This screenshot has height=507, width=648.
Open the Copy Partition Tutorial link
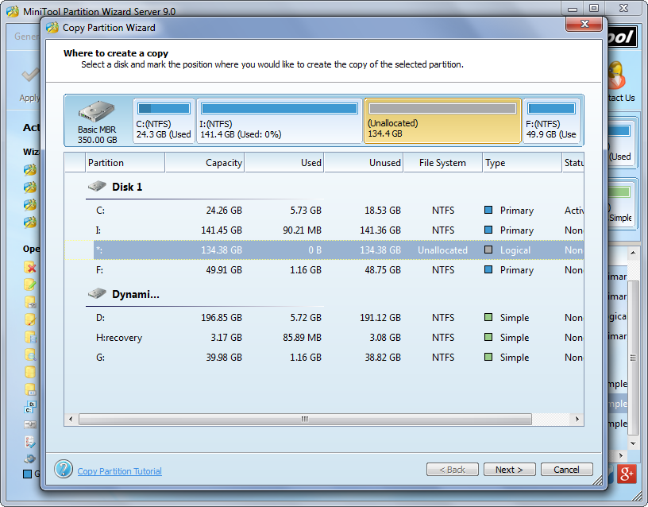119,471
